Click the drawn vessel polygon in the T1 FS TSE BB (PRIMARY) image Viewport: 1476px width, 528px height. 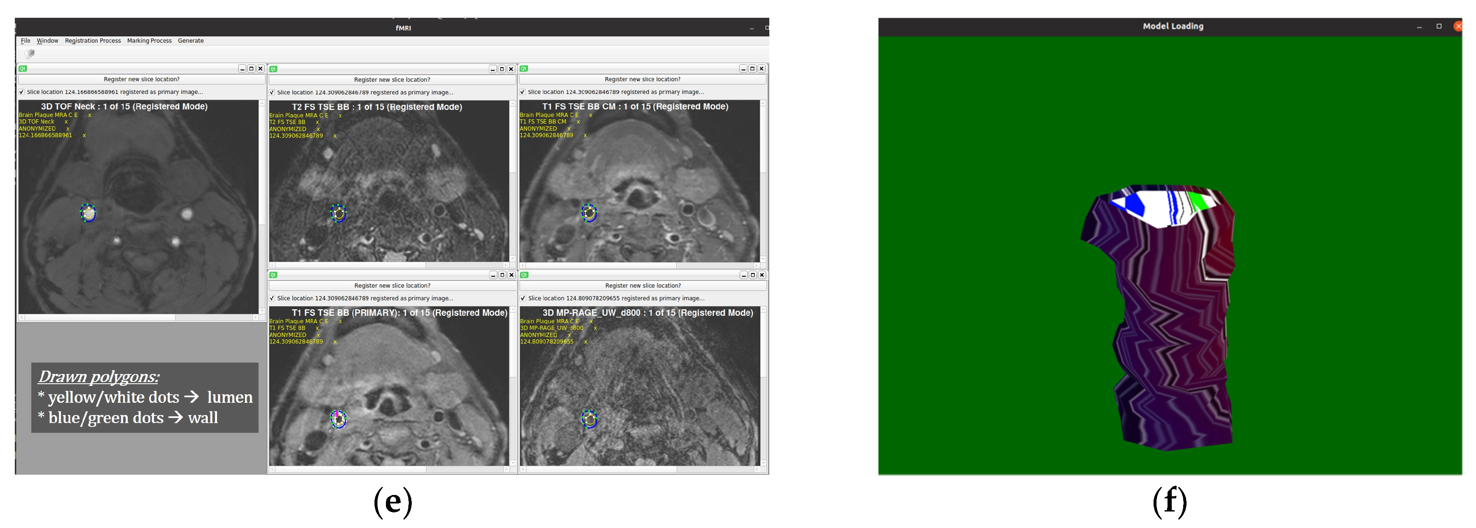pyautogui.click(x=339, y=419)
